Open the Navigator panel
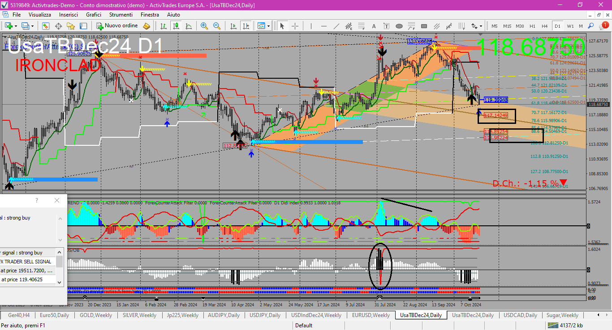The height and width of the screenshot is (330, 612). pos(71,26)
